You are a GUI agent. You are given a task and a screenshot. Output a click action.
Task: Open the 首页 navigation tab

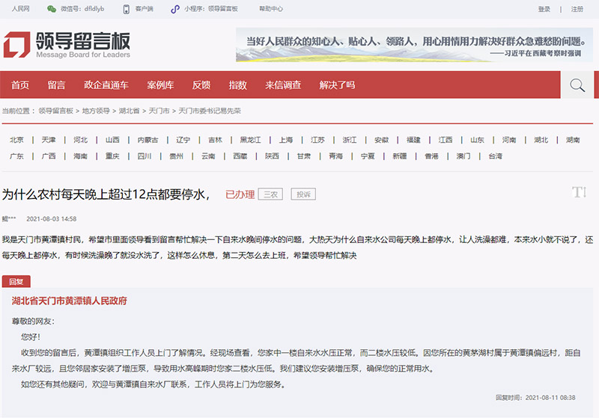click(x=20, y=85)
